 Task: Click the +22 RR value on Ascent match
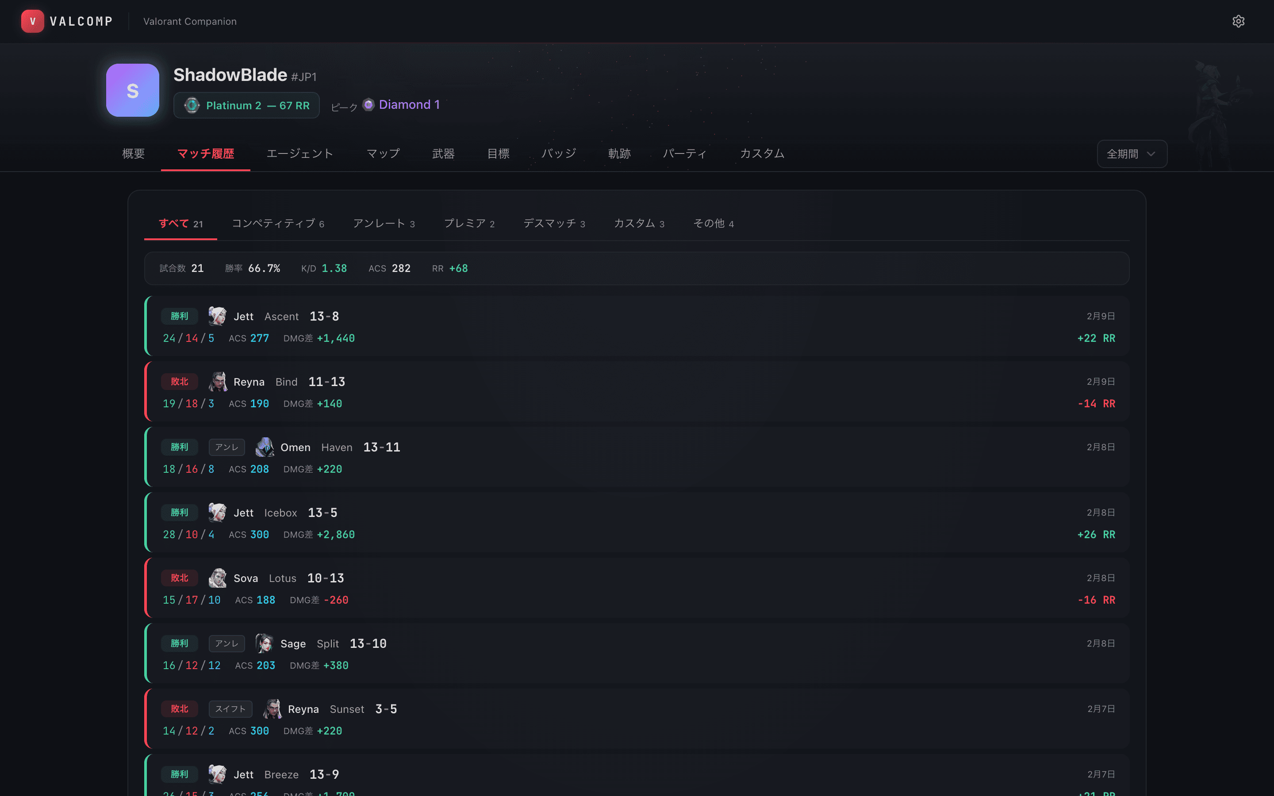coord(1096,338)
